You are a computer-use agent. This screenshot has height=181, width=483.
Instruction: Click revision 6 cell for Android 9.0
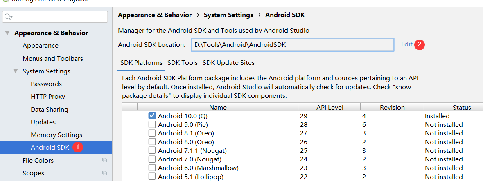pos(364,125)
